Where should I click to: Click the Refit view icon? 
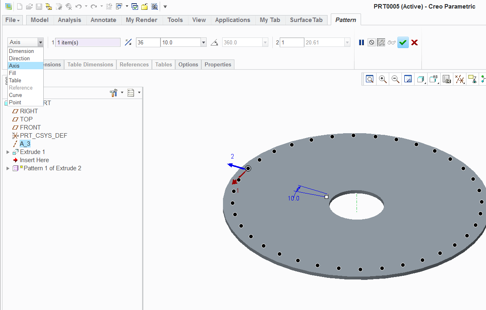[x=370, y=79]
